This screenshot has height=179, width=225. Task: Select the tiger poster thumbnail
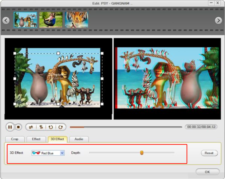pos(76,20)
